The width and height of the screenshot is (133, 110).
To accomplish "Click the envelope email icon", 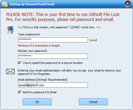I will 10,71.
